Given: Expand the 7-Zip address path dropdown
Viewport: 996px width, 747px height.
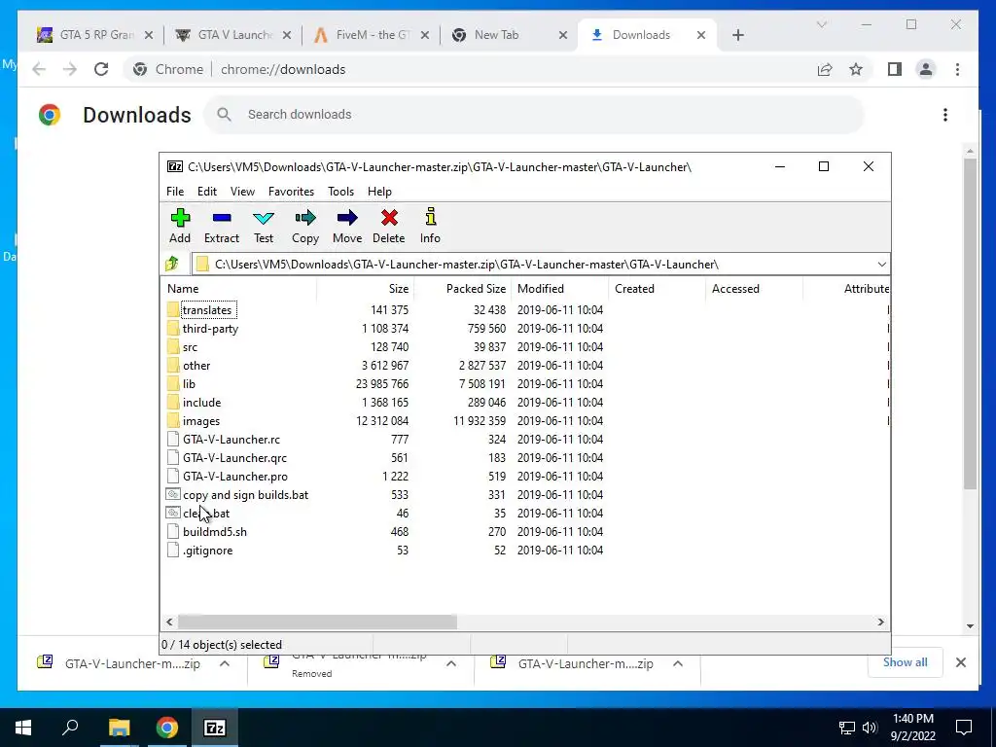Looking at the screenshot, I should tap(881, 264).
